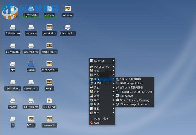The height and width of the screenshot is (135, 196).
Task: Open the explain file on the desktop
Action: (49, 9)
